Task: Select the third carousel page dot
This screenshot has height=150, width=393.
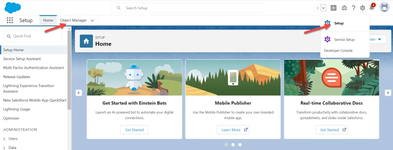Action: (x=240, y=145)
